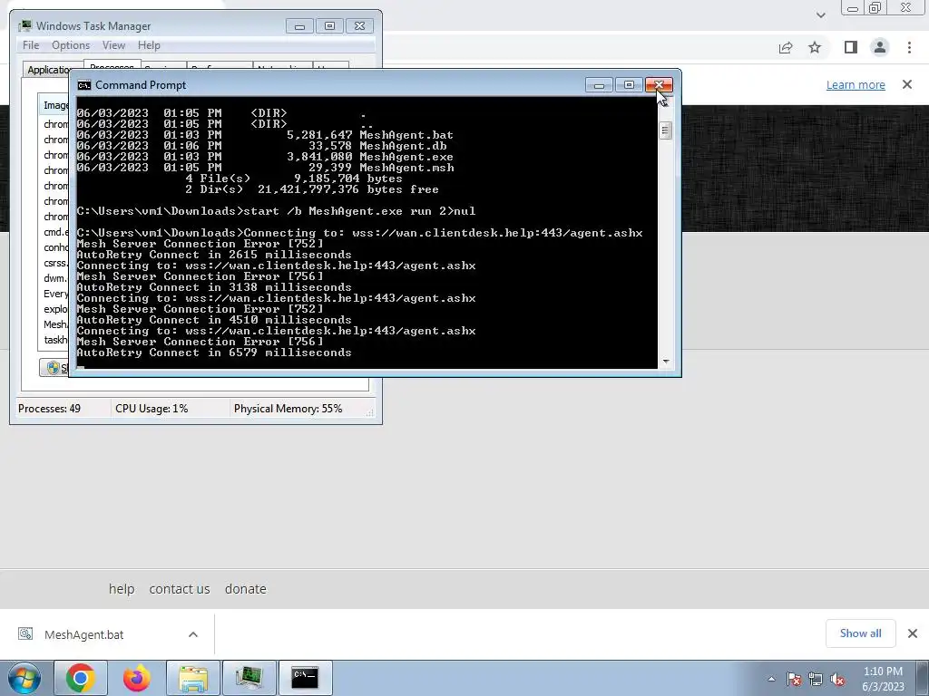Click the Action Center flag icon
The width and height of the screenshot is (929, 696).
click(x=794, y=679)
